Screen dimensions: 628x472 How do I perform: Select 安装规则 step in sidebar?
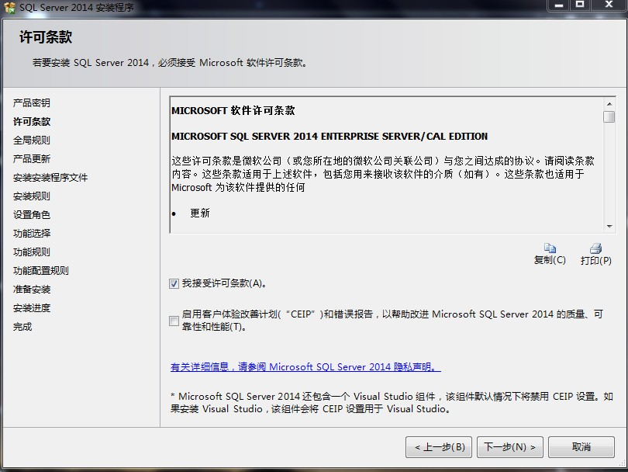(32, 196)
